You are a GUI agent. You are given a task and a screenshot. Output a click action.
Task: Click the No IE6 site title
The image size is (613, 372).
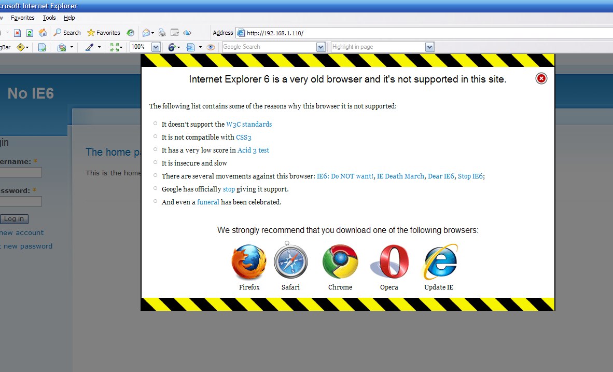(x=31, y=93)
